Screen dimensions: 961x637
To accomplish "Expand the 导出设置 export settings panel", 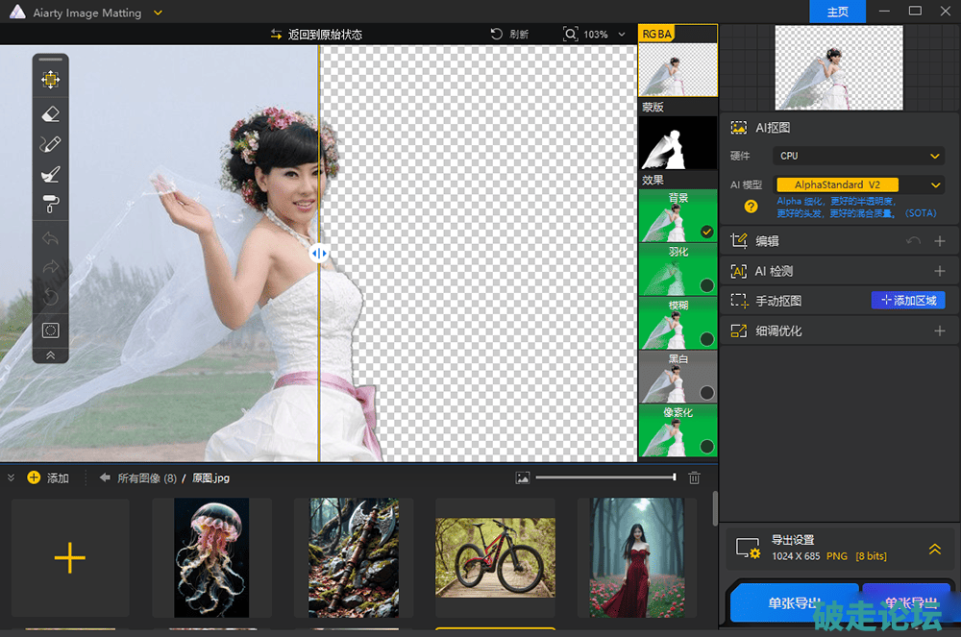I will click(934, 550).
